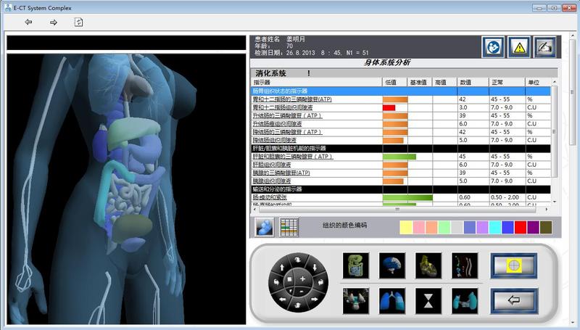Select the digestive intestines organ thumbnail

[355, 265]
